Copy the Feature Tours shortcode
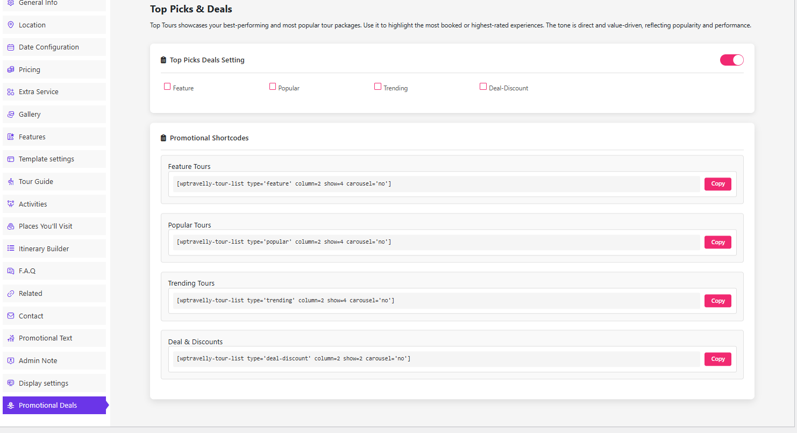 [x=717, y=184]
